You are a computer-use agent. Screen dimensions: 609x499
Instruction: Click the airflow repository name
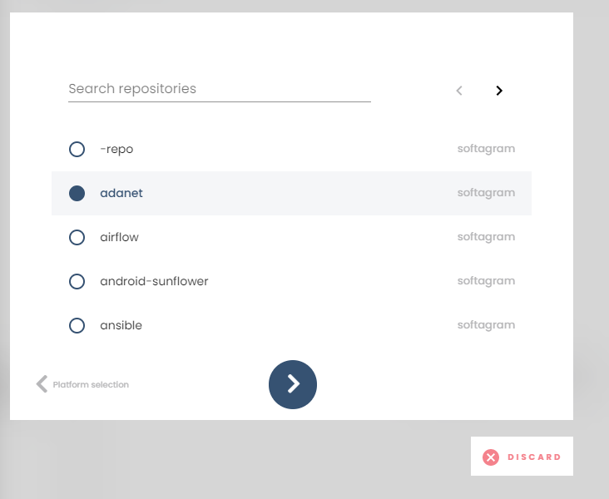[x=119, y=237]
